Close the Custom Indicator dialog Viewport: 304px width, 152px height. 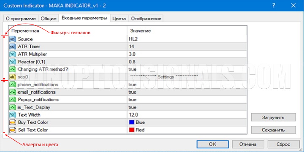293,5
